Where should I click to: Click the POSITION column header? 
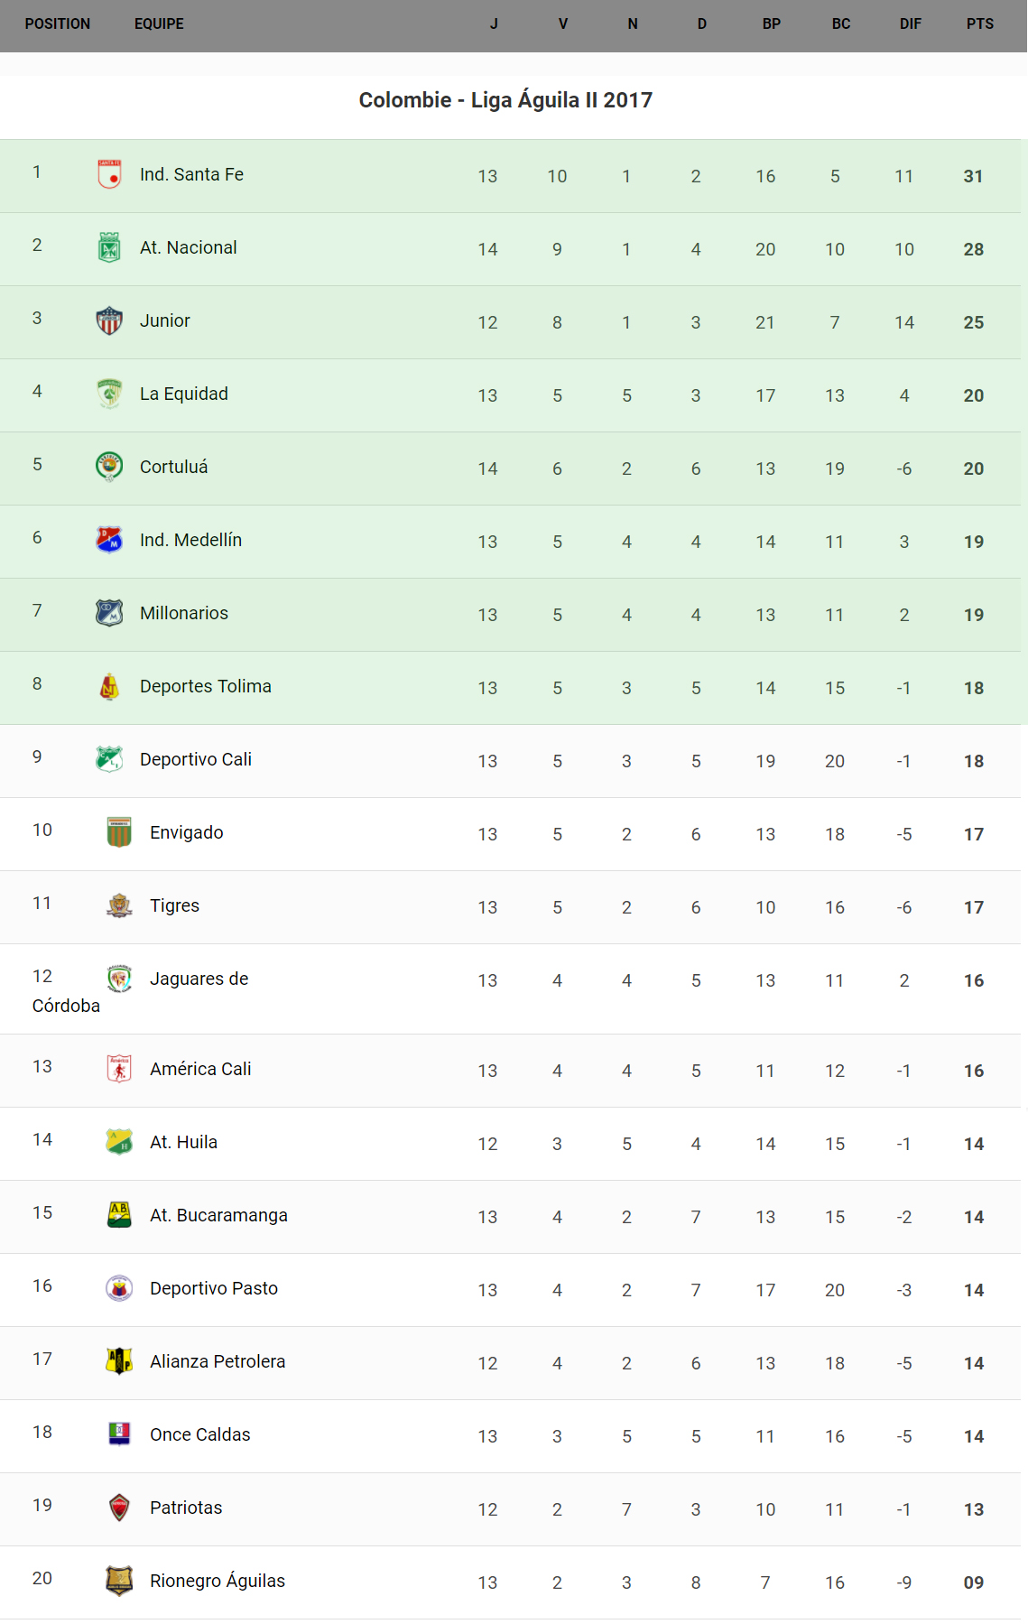click(x=58, y=24)
